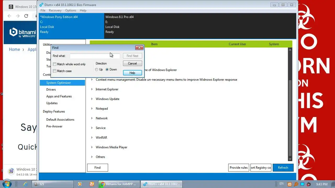Click the round dark tray icon
This screenshot has height=188, width=335.
(x=309, y=184)
